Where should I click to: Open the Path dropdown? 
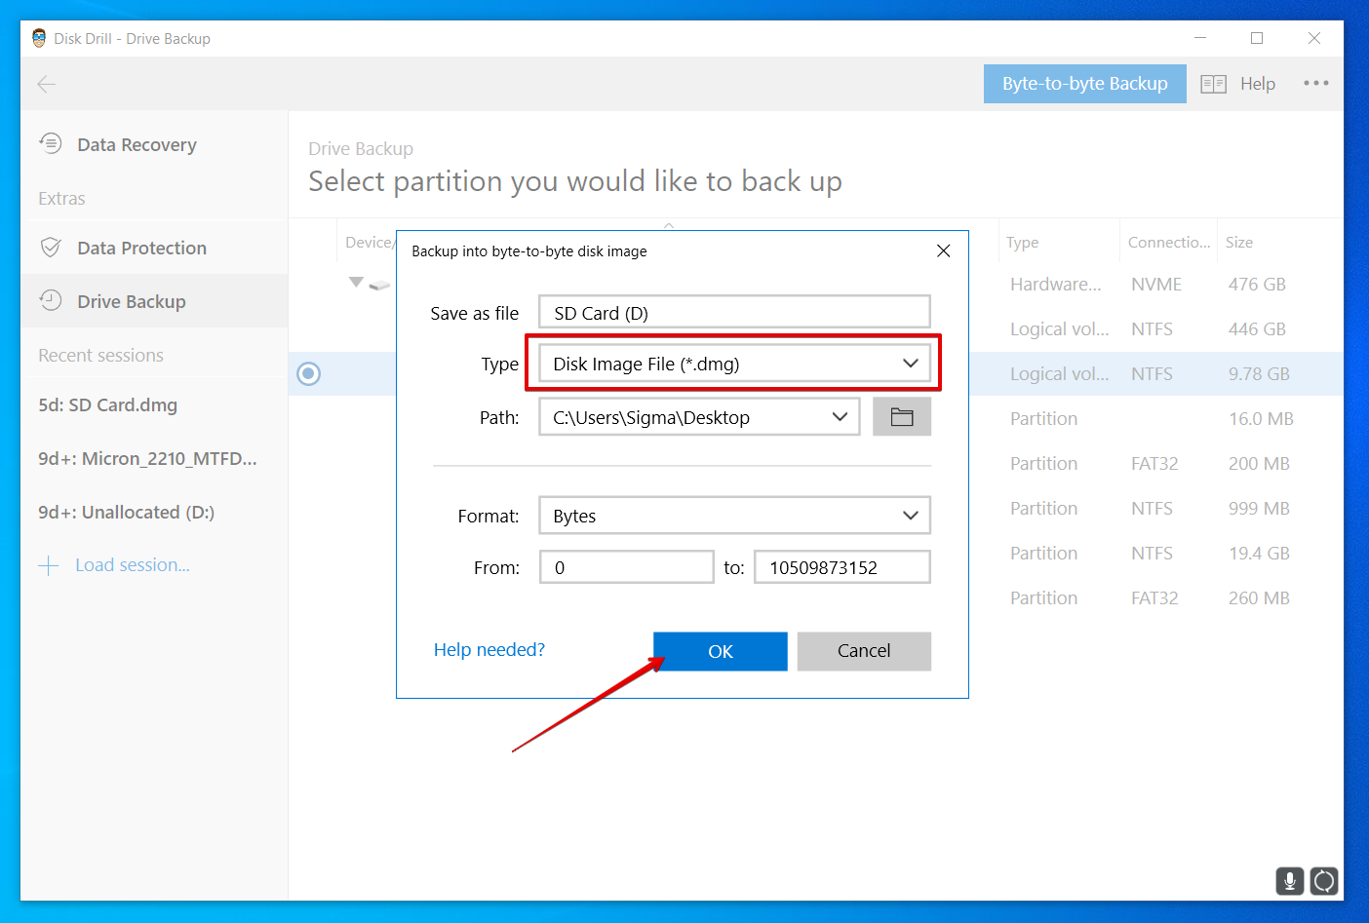[699, 417]
